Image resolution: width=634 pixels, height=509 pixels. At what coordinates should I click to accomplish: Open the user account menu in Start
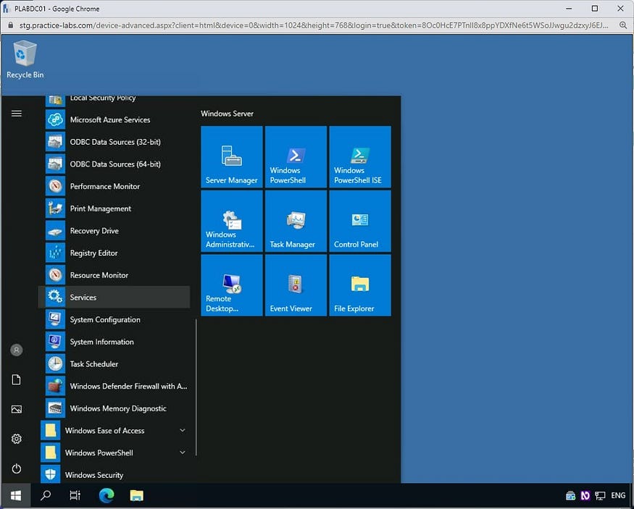point(17,350)
